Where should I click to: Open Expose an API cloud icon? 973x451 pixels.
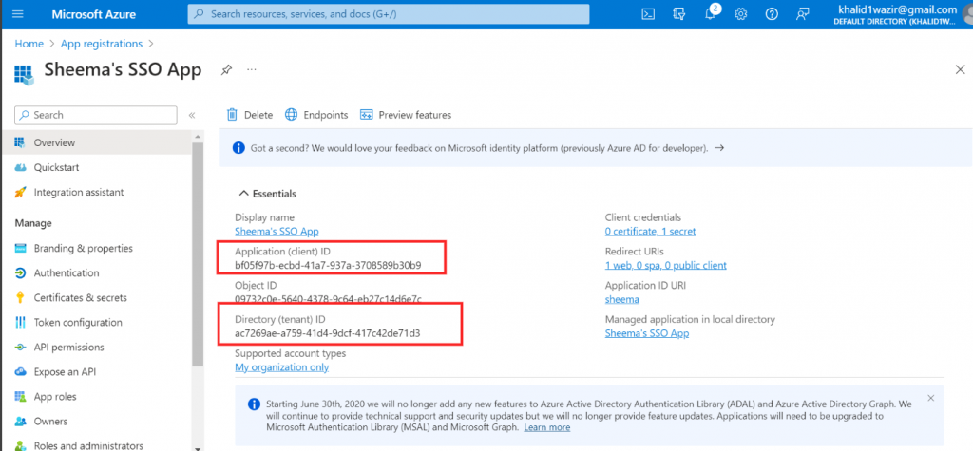21,372
